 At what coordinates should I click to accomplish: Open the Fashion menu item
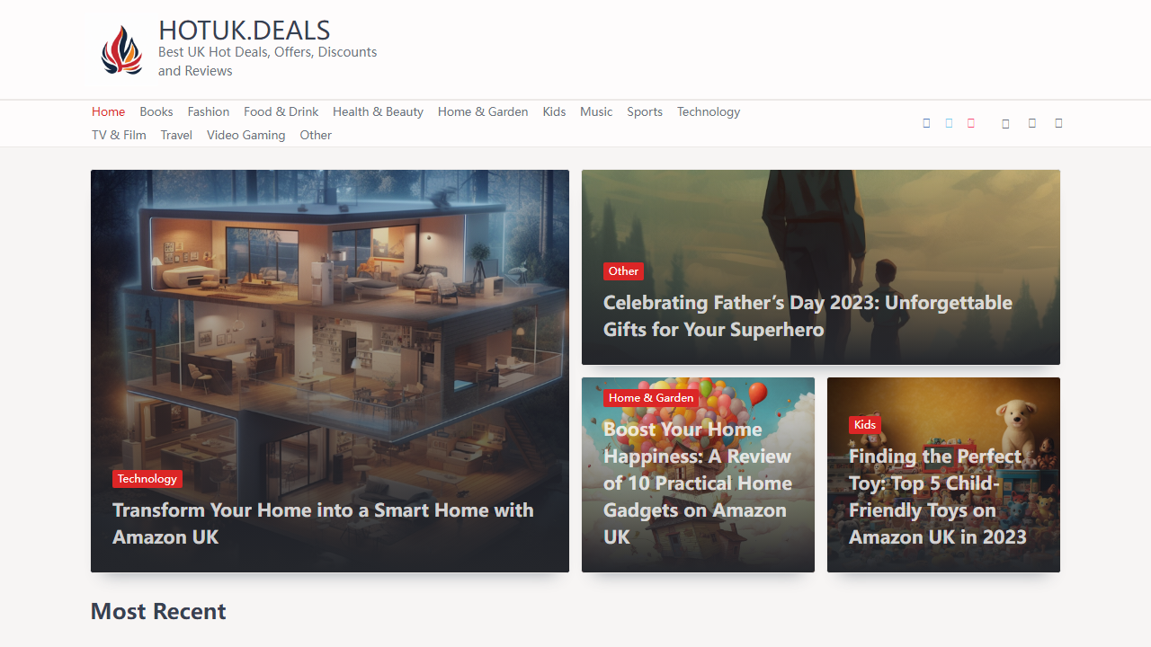(x=209, y=111)
